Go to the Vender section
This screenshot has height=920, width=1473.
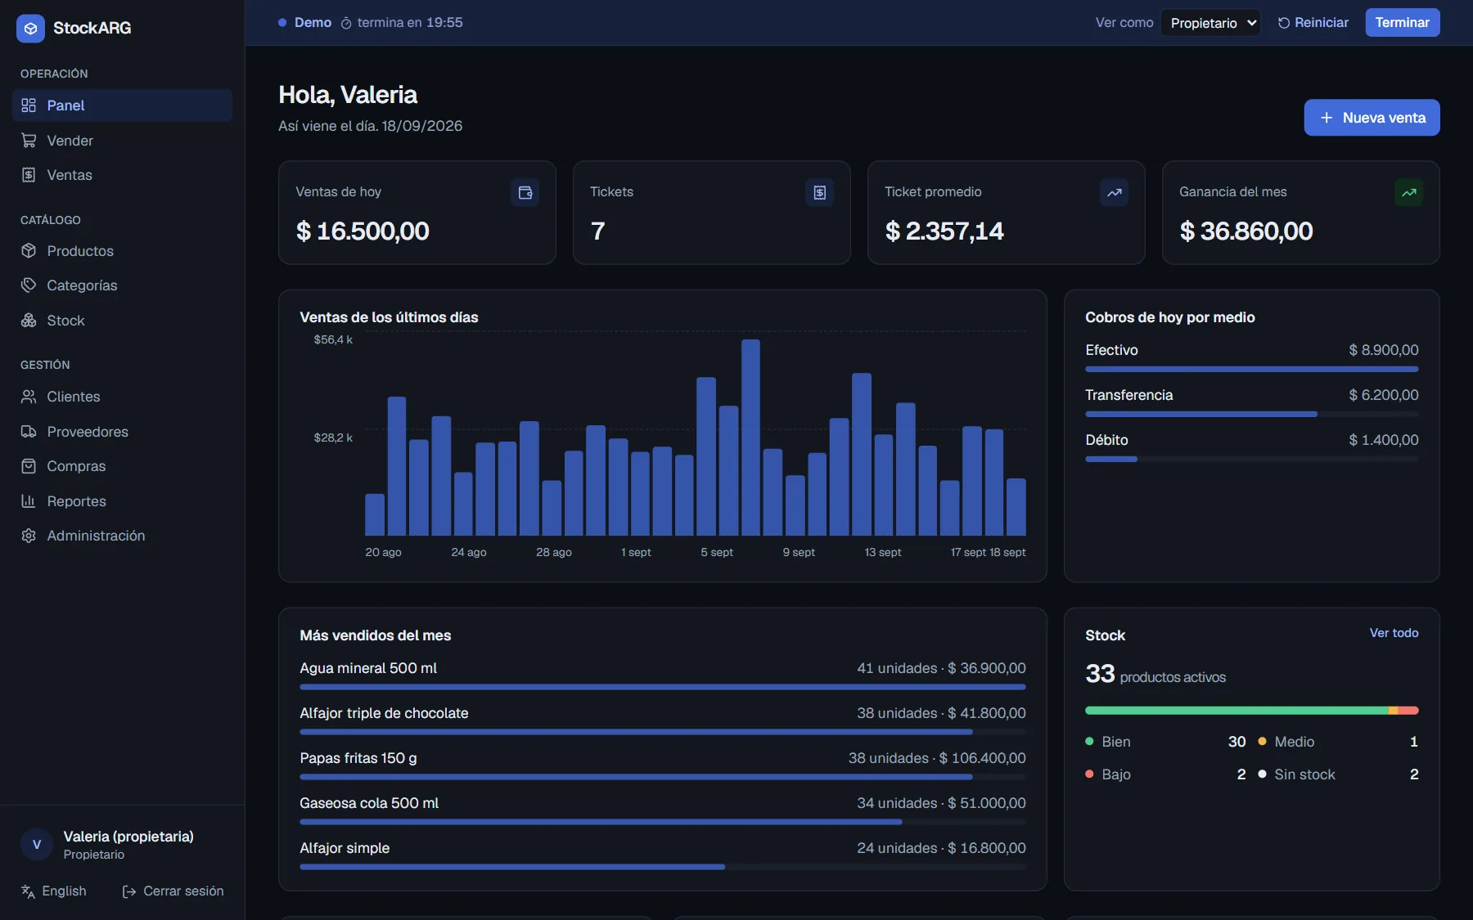point(122,141)
